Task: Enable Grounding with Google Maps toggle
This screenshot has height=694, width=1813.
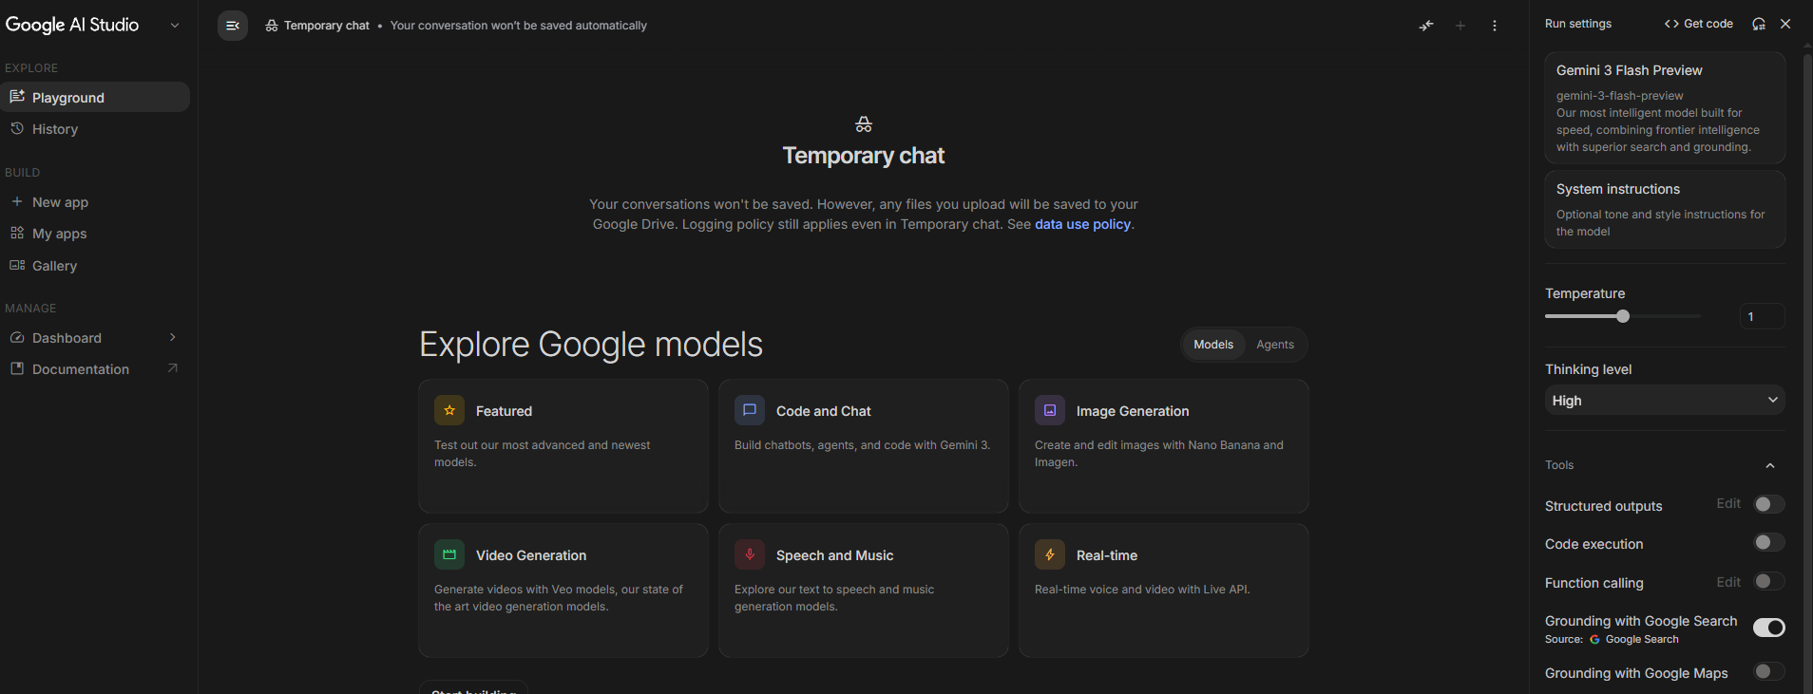Action: 1769,671
